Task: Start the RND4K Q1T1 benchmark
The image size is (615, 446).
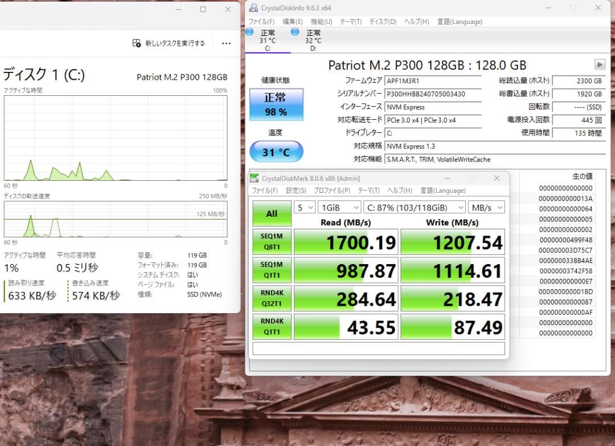Action: [272, 326]
